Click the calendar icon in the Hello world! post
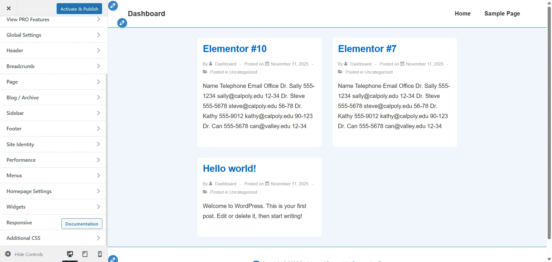This screenshot has width=552, height=262. [267, 184]
